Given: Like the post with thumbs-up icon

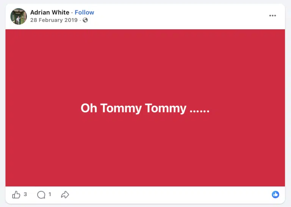Looking at the screenshot, I should pos(16,195).
